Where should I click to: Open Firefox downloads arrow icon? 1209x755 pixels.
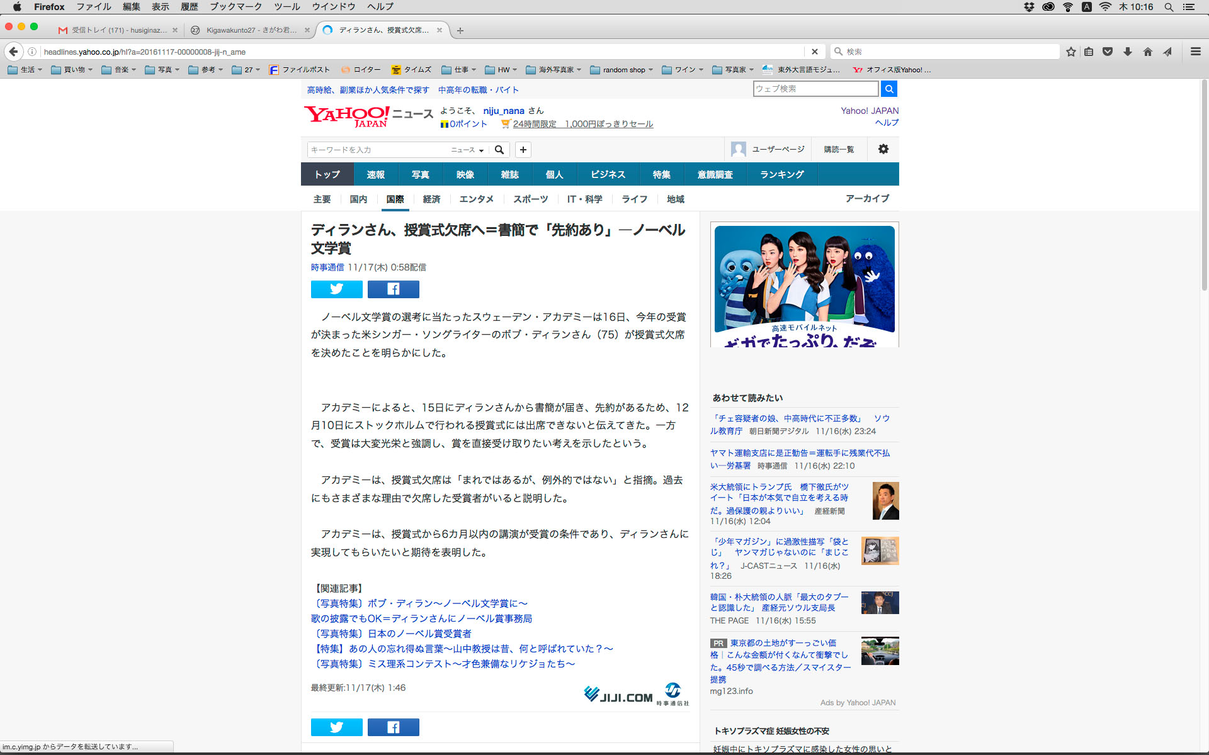pyautogui.click(x=1127, y=52)
